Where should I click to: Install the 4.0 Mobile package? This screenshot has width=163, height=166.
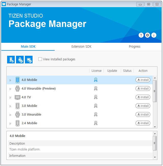pyautogui.click(x=143, y=80)
